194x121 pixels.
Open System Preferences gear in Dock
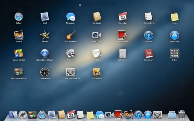point(157,115)
